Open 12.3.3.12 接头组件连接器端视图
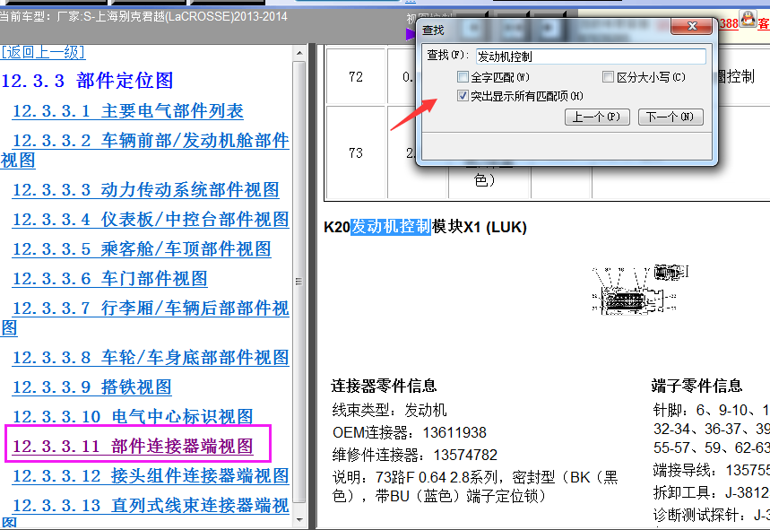 151,476
